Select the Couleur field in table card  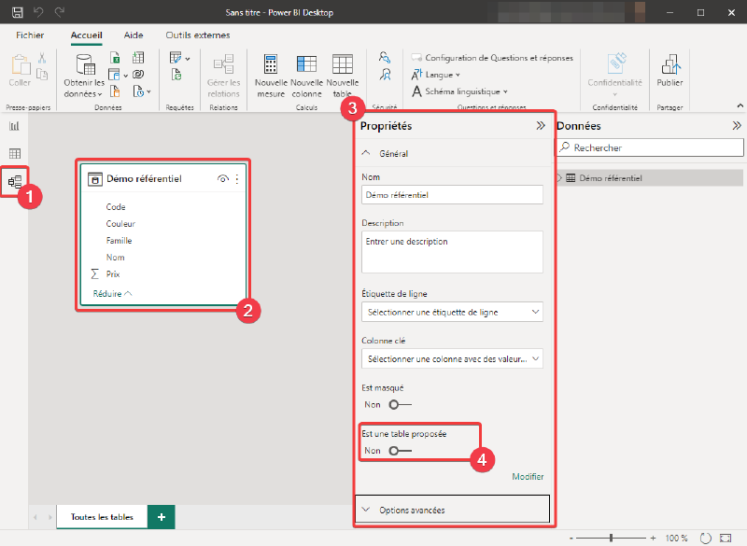[x=120, y=224]
